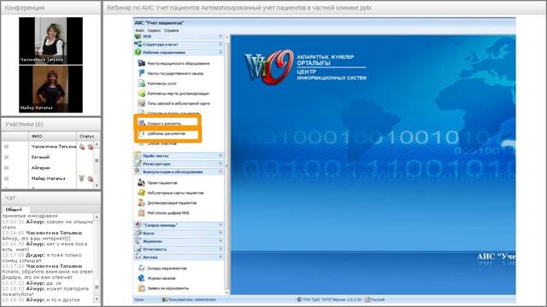
Task: Click chat message "совсем не слышно стало"
Action: (47, 224)
